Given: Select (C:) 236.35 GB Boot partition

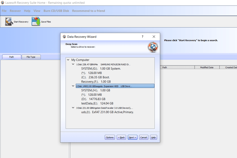Looking at the screenshot, I should (x=95, y=77).
